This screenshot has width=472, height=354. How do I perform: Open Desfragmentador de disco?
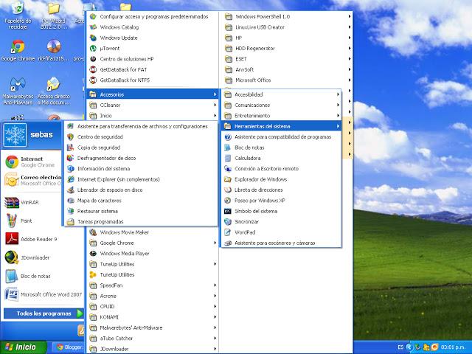coord(106,158)
